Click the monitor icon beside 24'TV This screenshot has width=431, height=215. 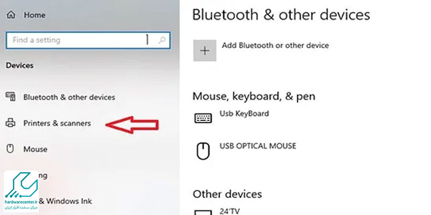click(x=203, y=212)
